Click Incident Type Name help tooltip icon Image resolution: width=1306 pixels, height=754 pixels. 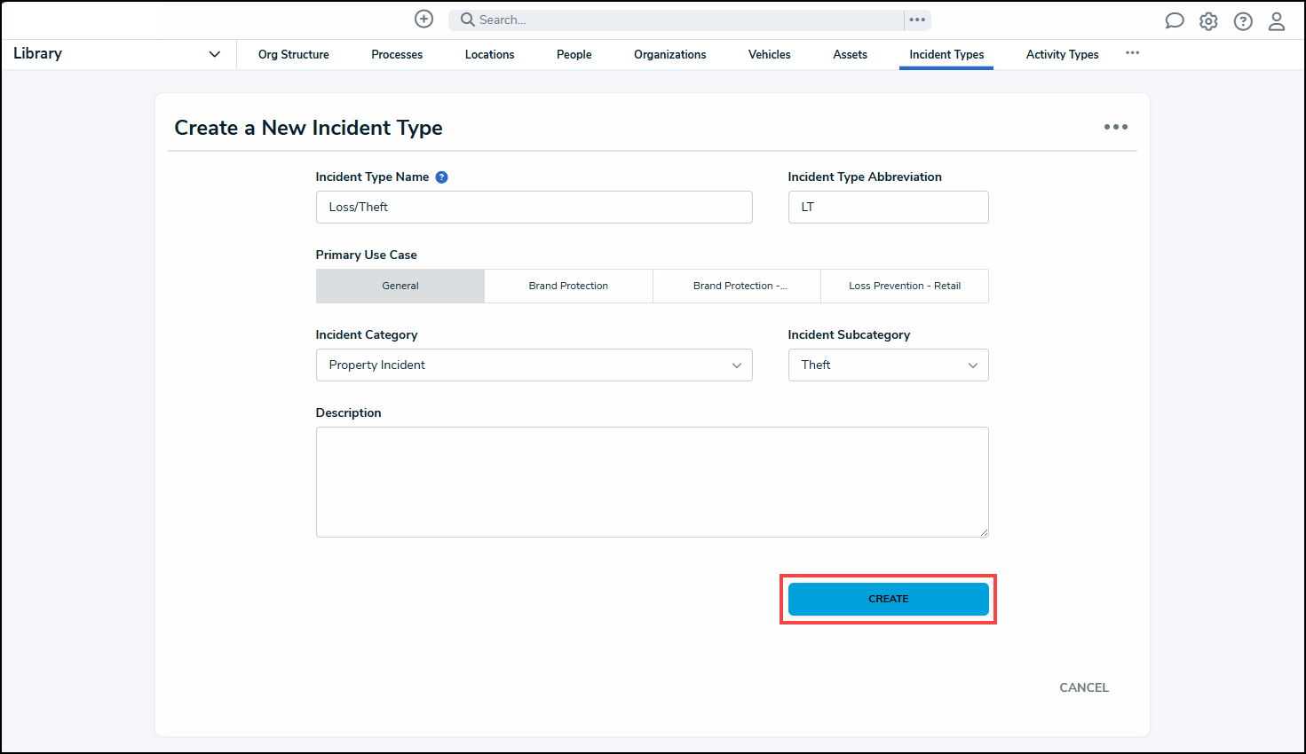(x=441, y=177)
